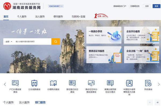Click the blue 登录 button
161x106 pixels.
click(x=156, y=6)
